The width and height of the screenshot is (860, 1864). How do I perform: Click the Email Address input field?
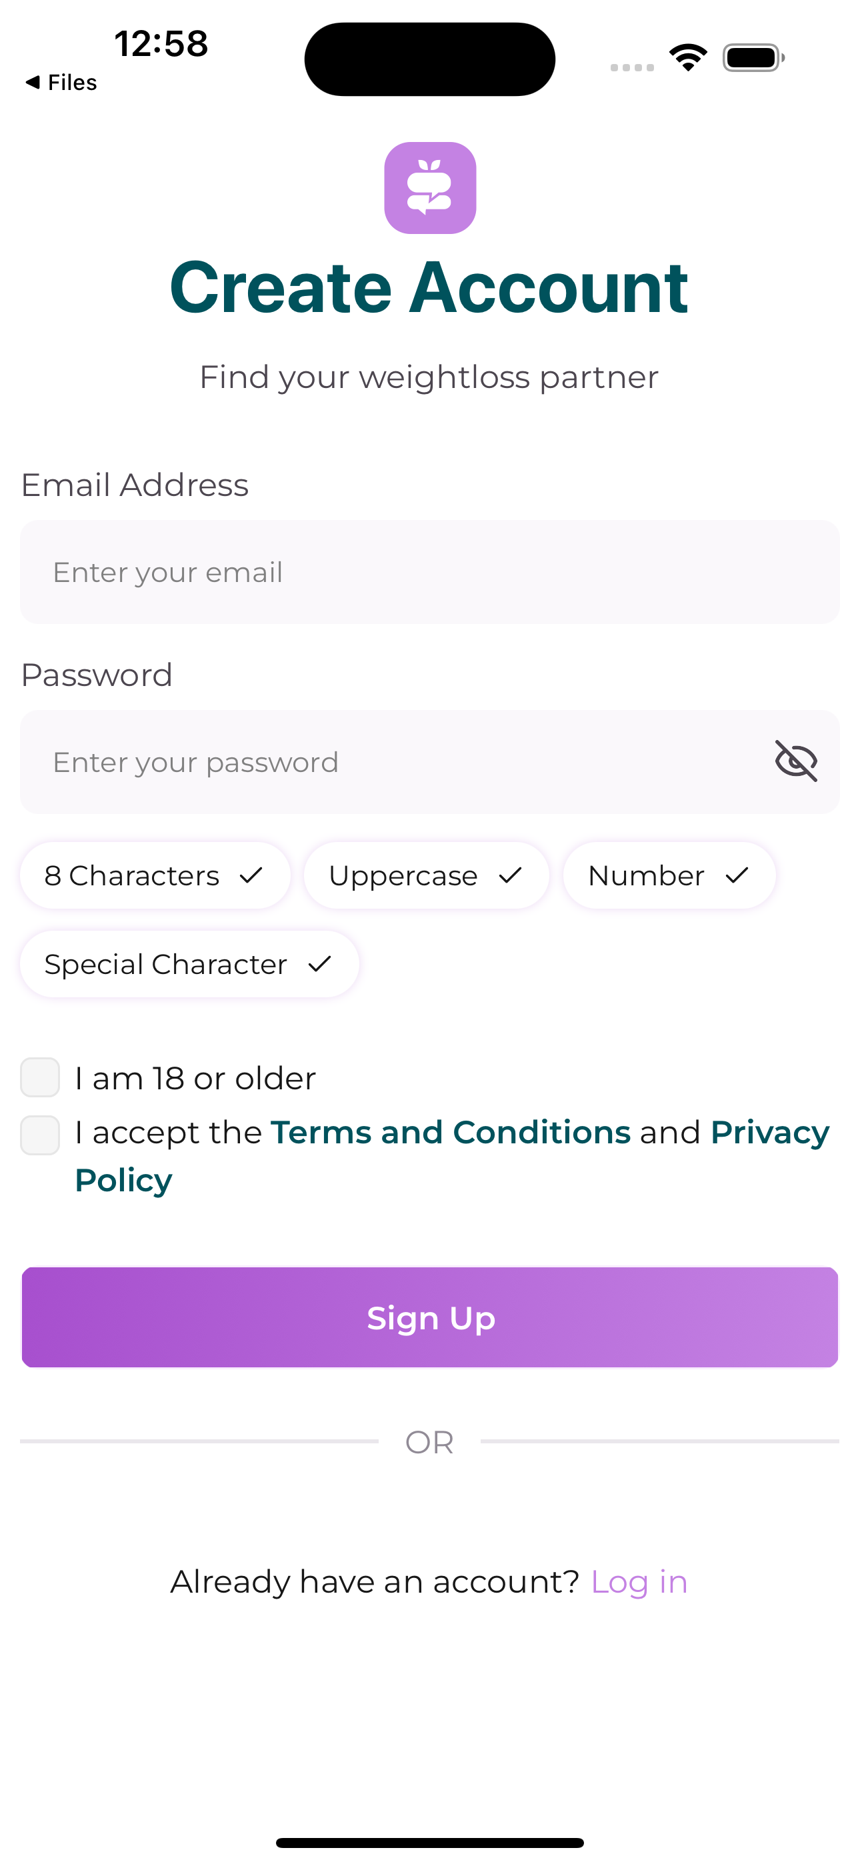[430, 571]
